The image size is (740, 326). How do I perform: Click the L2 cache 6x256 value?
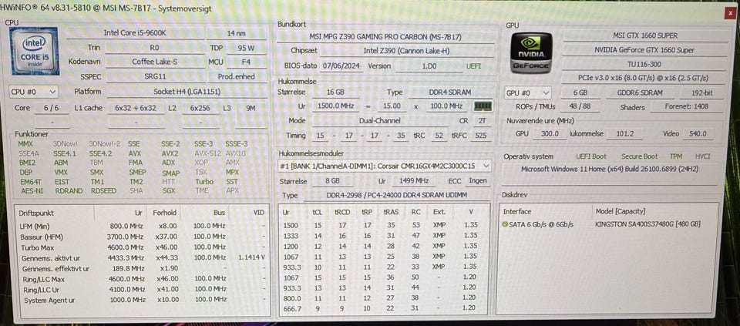point(200,108)
